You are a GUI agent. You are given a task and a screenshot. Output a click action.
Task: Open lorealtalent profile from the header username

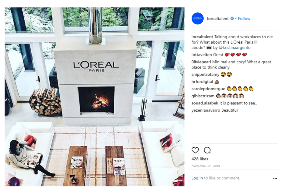click(218, 19)
